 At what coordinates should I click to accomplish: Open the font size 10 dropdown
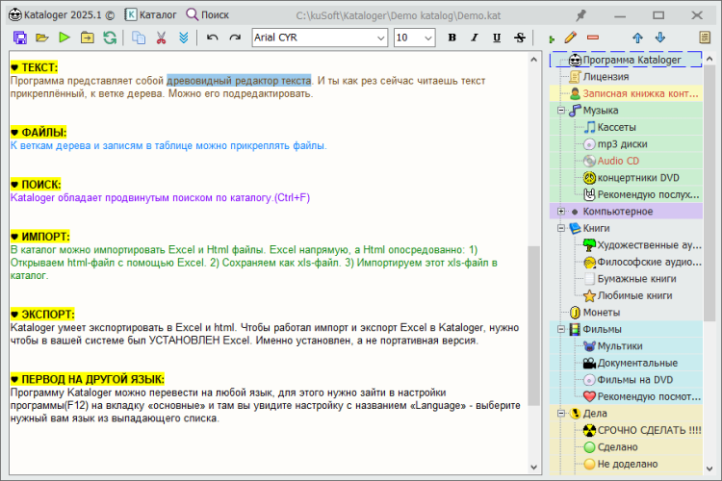coord(427,38)
